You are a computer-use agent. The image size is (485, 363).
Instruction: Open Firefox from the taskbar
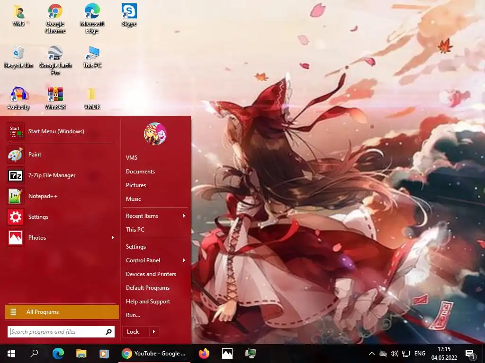pyautogui.click(x=204, y=354)
